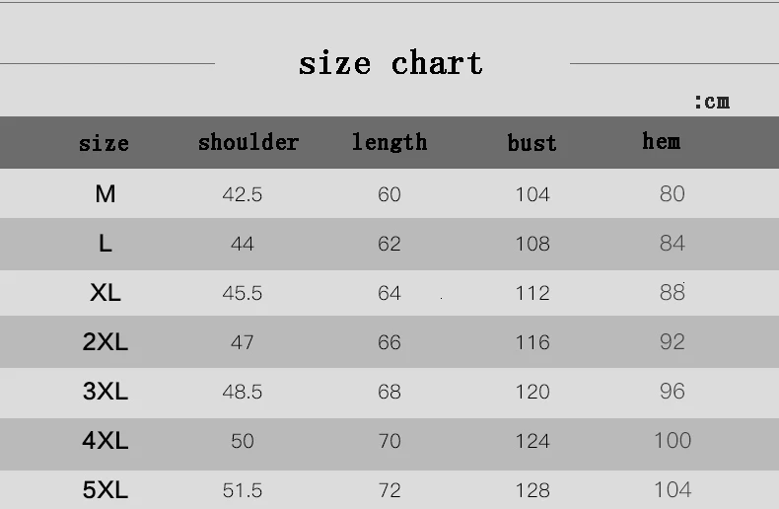Choose the 2XL size label
Image resolution: width=779 pixels, height=509 pixels.
click(106, 342)
